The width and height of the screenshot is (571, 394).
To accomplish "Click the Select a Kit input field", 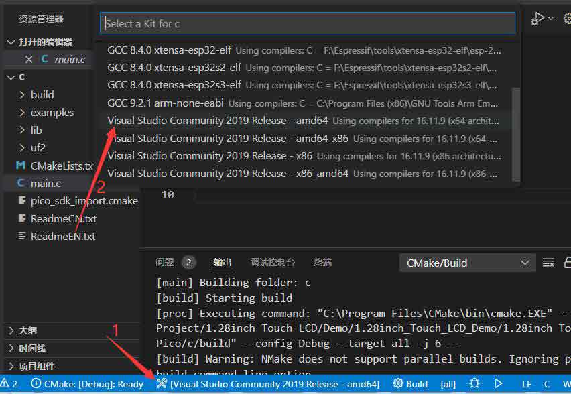I will coord(308,23).
